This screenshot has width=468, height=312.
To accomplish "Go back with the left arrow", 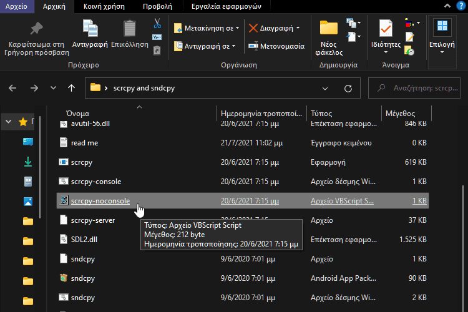I will pyautogui.click(x=12, y=88).
